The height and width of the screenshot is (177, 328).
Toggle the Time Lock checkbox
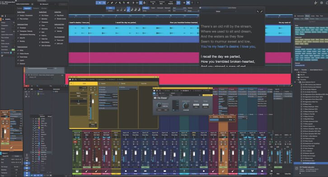click(x=56, y=40)
